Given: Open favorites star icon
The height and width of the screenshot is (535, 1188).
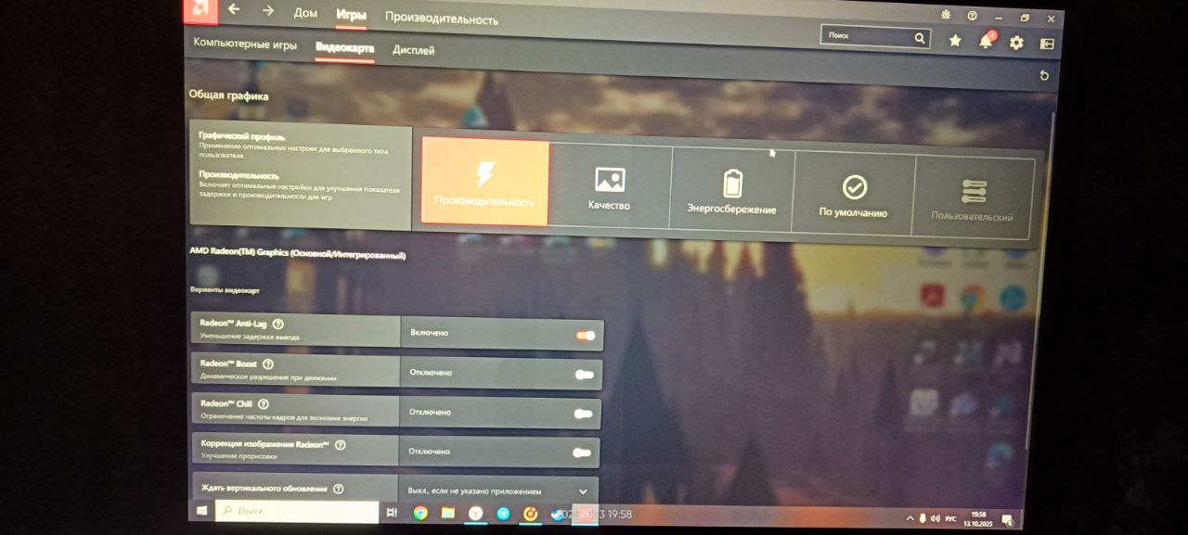Looking at the screenshot, I should [955, 41].
